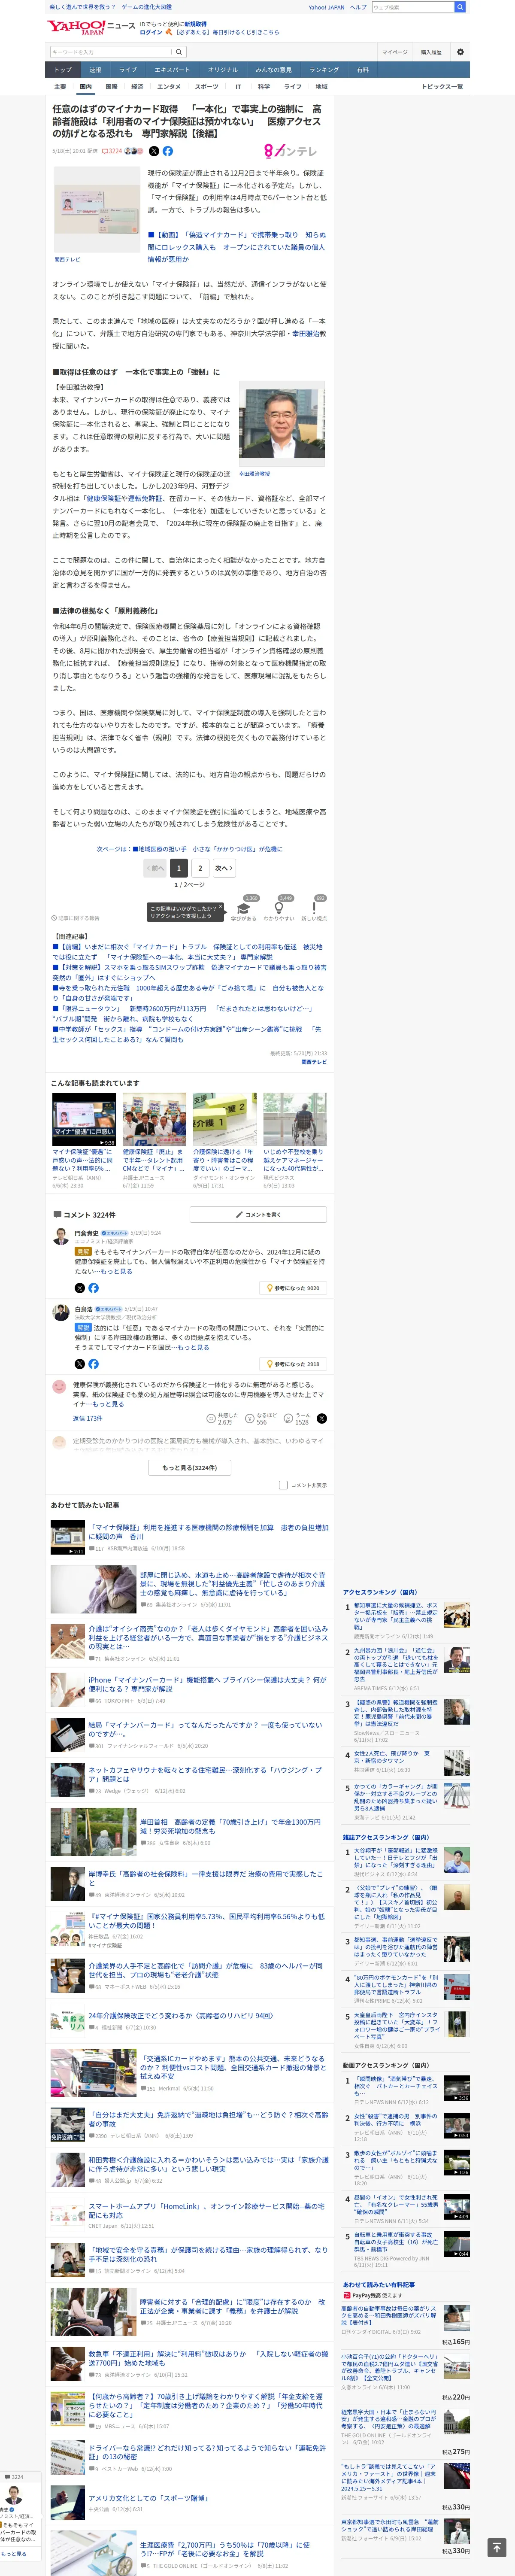515x2576 pixels.
Task: Expand all comments もっと見る(3224件)
Action: [x=190, y=1467]
